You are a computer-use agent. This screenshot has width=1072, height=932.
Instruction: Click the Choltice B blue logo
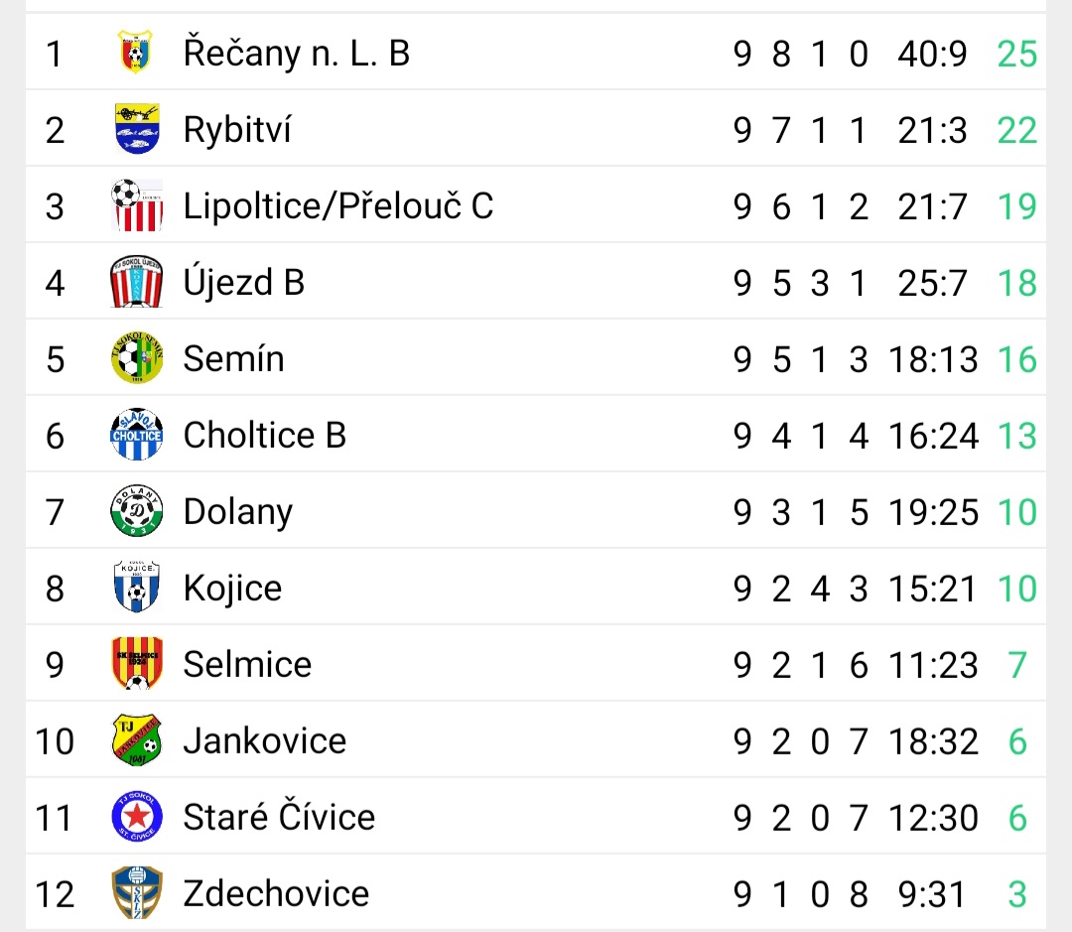[x=137, y=435]
